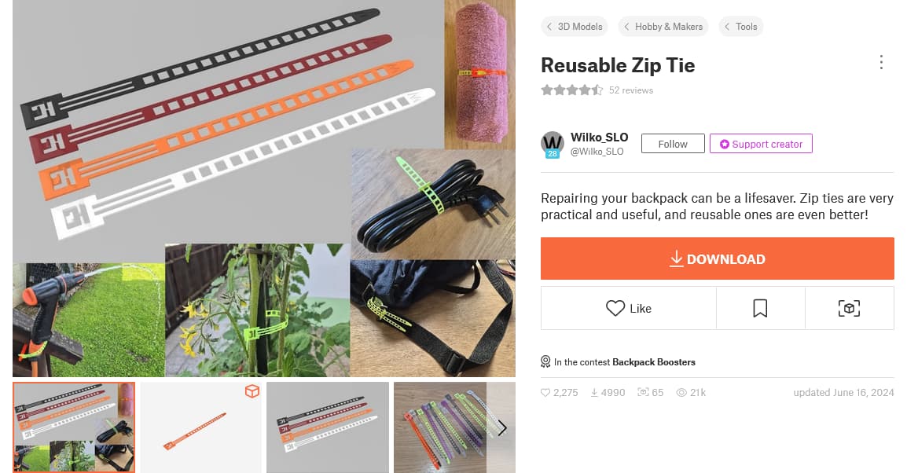The image size is (907, 473).
Task: Click the heart icon in the Like button
Action: pos(615,308)
